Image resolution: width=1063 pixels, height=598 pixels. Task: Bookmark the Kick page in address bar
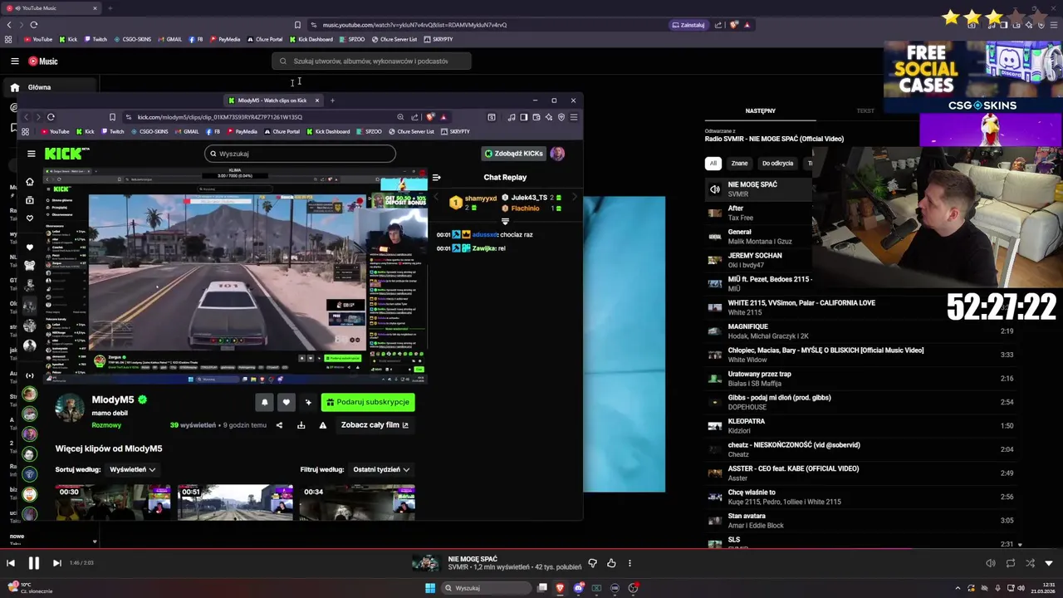(x=112, y=117)
